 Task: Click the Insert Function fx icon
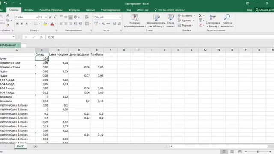coord(41,37)
